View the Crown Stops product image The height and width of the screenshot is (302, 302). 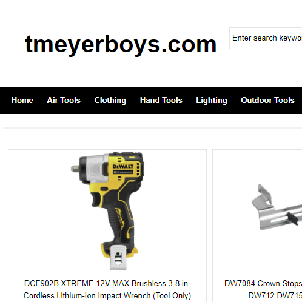277,207
